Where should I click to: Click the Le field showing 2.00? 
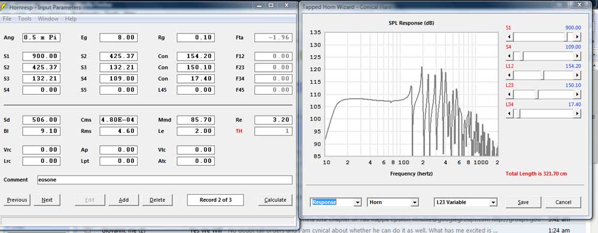tap(196, 131)
